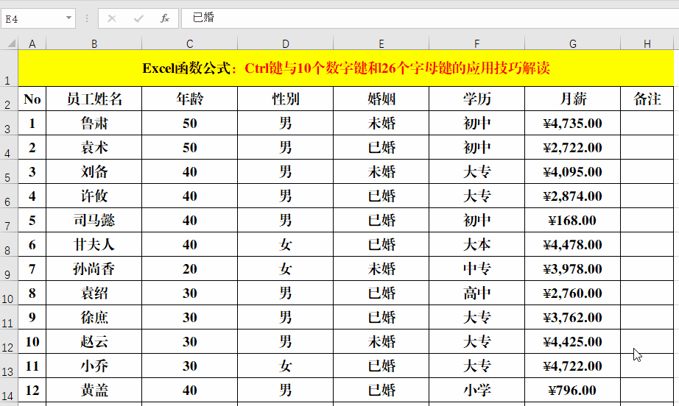This screenshot has width=679, height=406.
Task: Click marriage cell 未婚 in 鲁肃 row
Action: 381,124
